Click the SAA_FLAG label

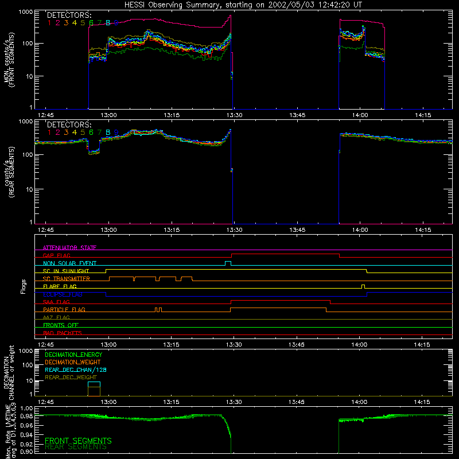tap(56, 302)
